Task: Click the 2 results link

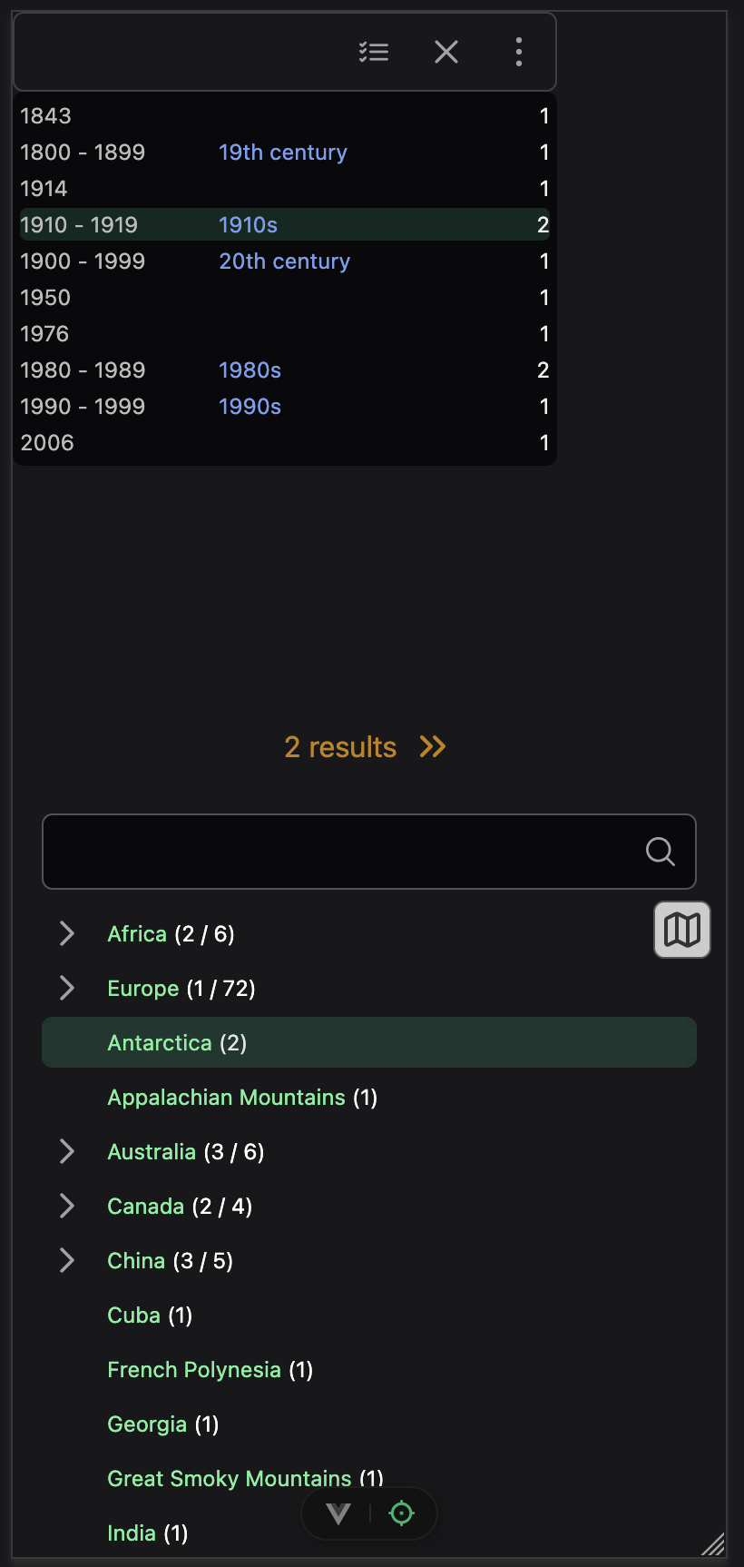Action: click(x=340, y=747)
